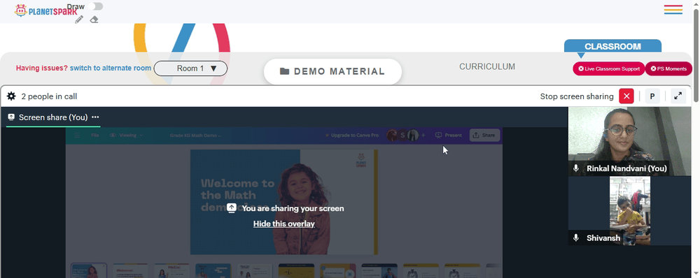Click the microphone icon beside Shivansh

pos(576,238)
